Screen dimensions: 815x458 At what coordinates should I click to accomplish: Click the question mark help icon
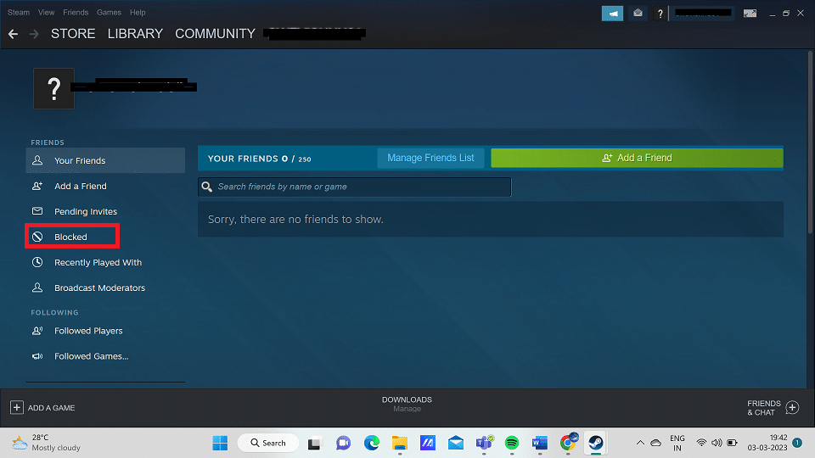pyautogui.click(x=660, y=14)
